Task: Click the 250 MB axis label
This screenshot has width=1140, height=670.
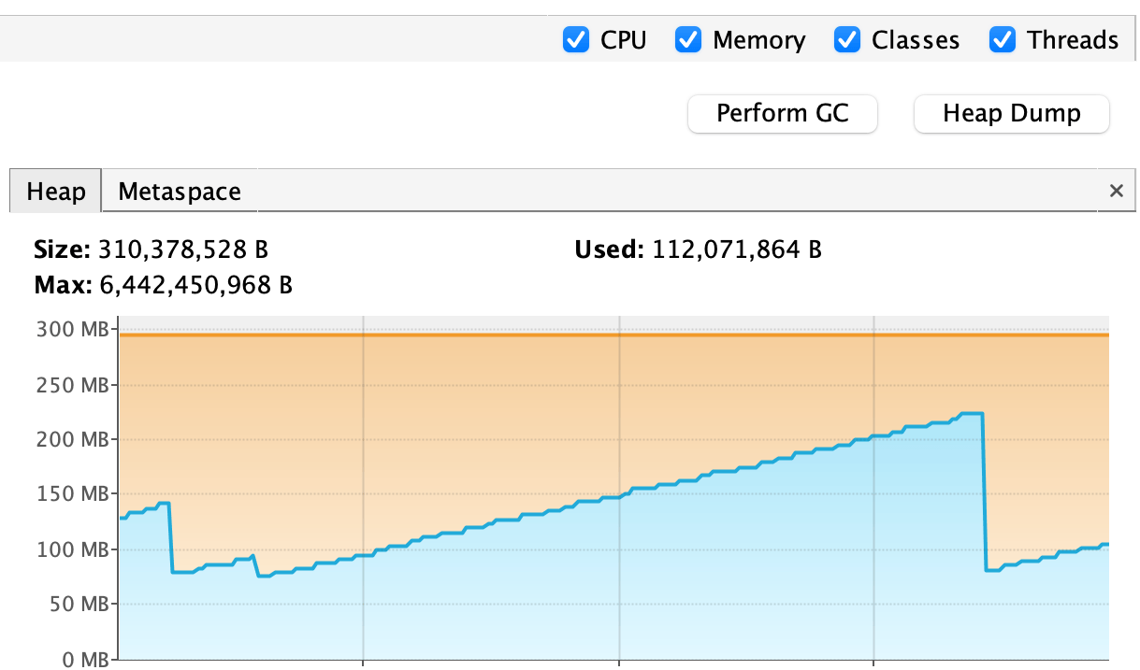Action: 71,384
